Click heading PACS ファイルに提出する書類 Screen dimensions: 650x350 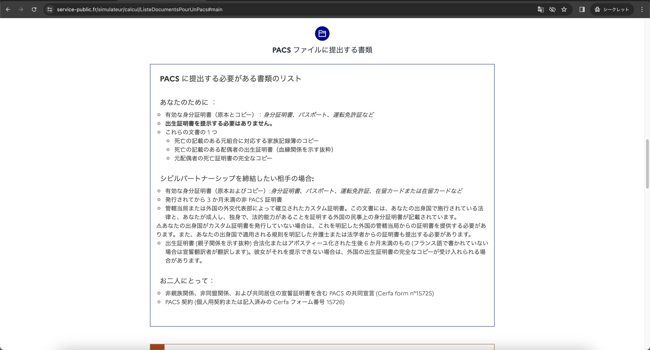coord(322,50)
